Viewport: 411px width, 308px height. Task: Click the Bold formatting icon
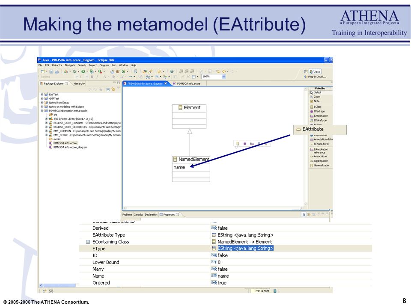[x=92, y=77]
